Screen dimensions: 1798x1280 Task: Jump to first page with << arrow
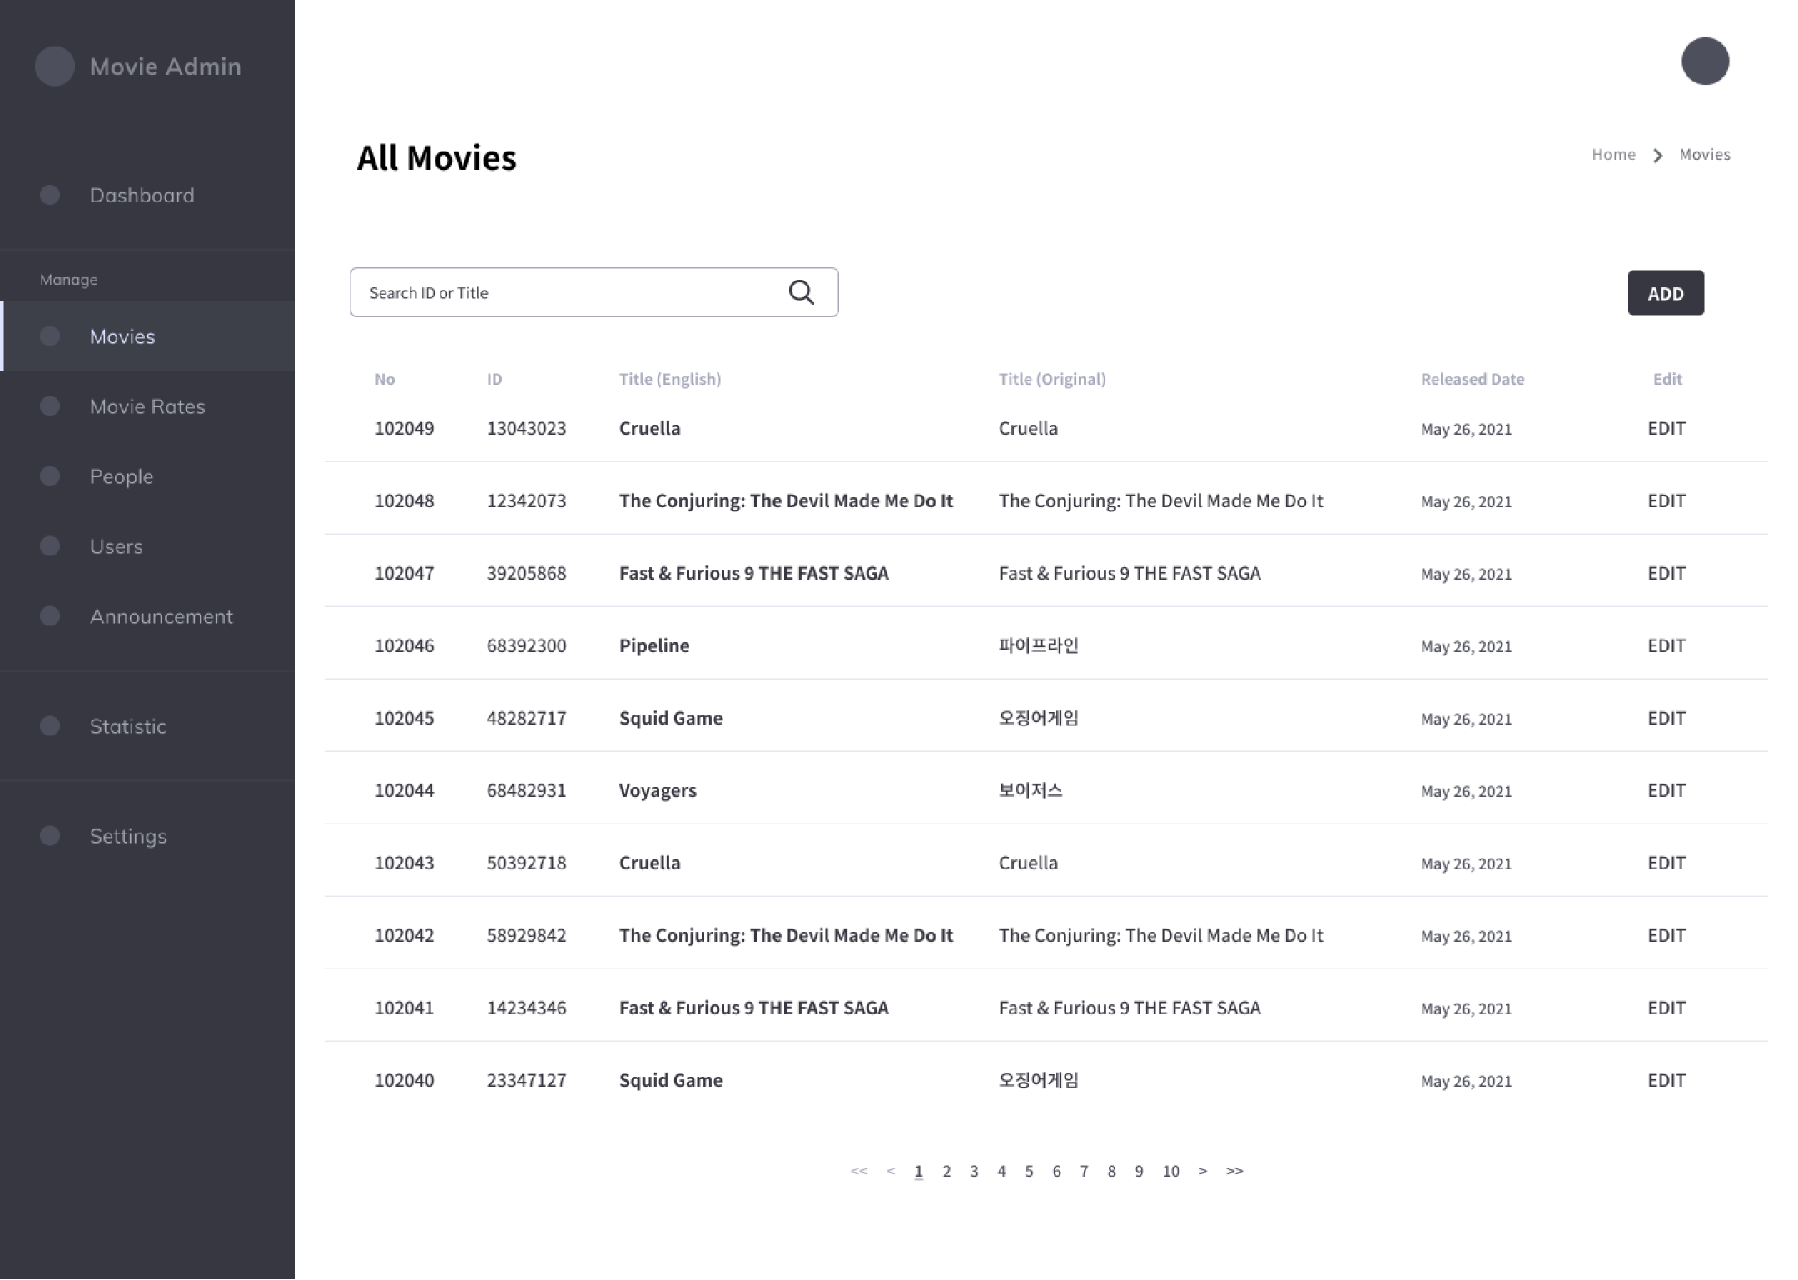pos(858,1171)
